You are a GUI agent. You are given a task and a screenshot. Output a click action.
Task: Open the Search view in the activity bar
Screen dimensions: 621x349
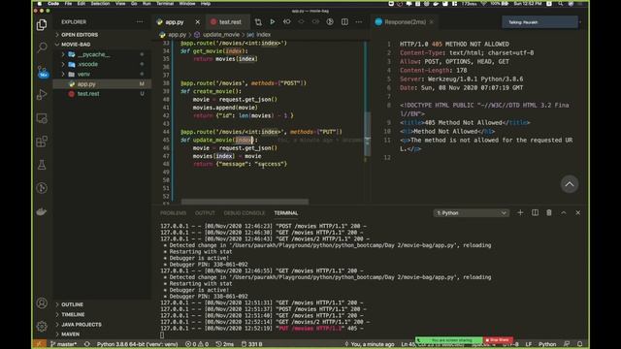coord(42,48)
